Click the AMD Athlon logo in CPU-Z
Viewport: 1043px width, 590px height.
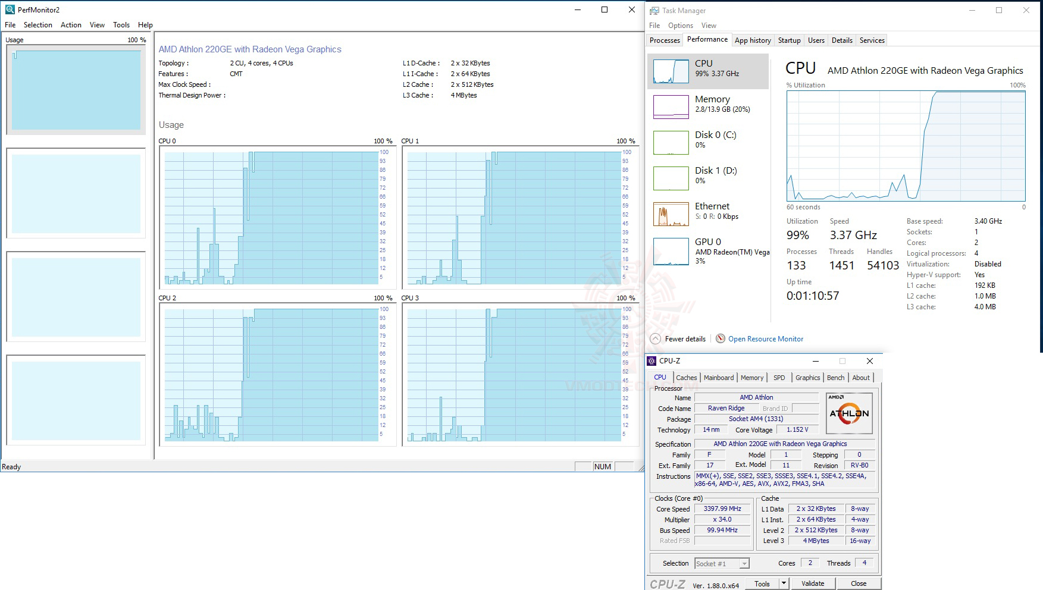point(850,413)
